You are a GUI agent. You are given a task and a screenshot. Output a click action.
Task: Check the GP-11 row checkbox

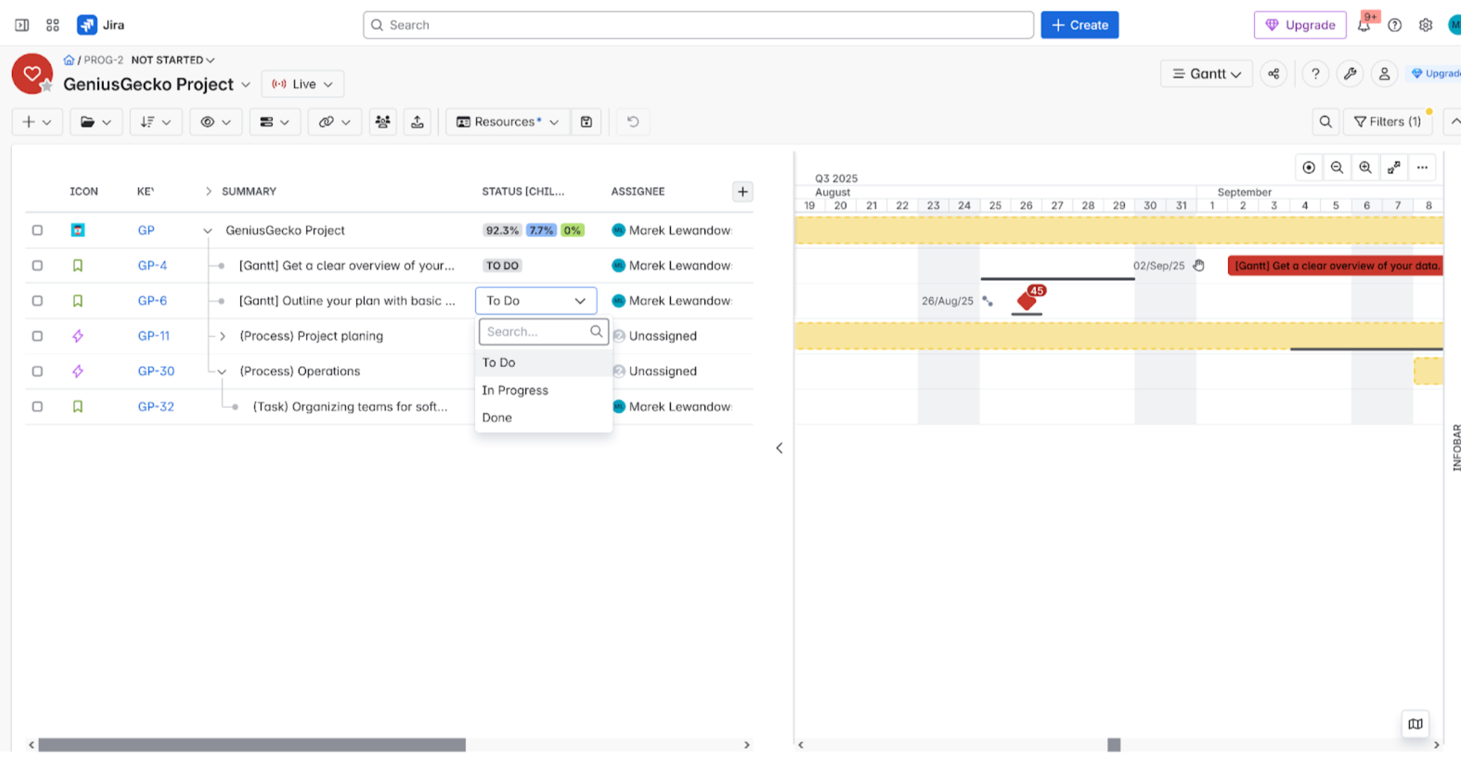[x=37, y=336]
